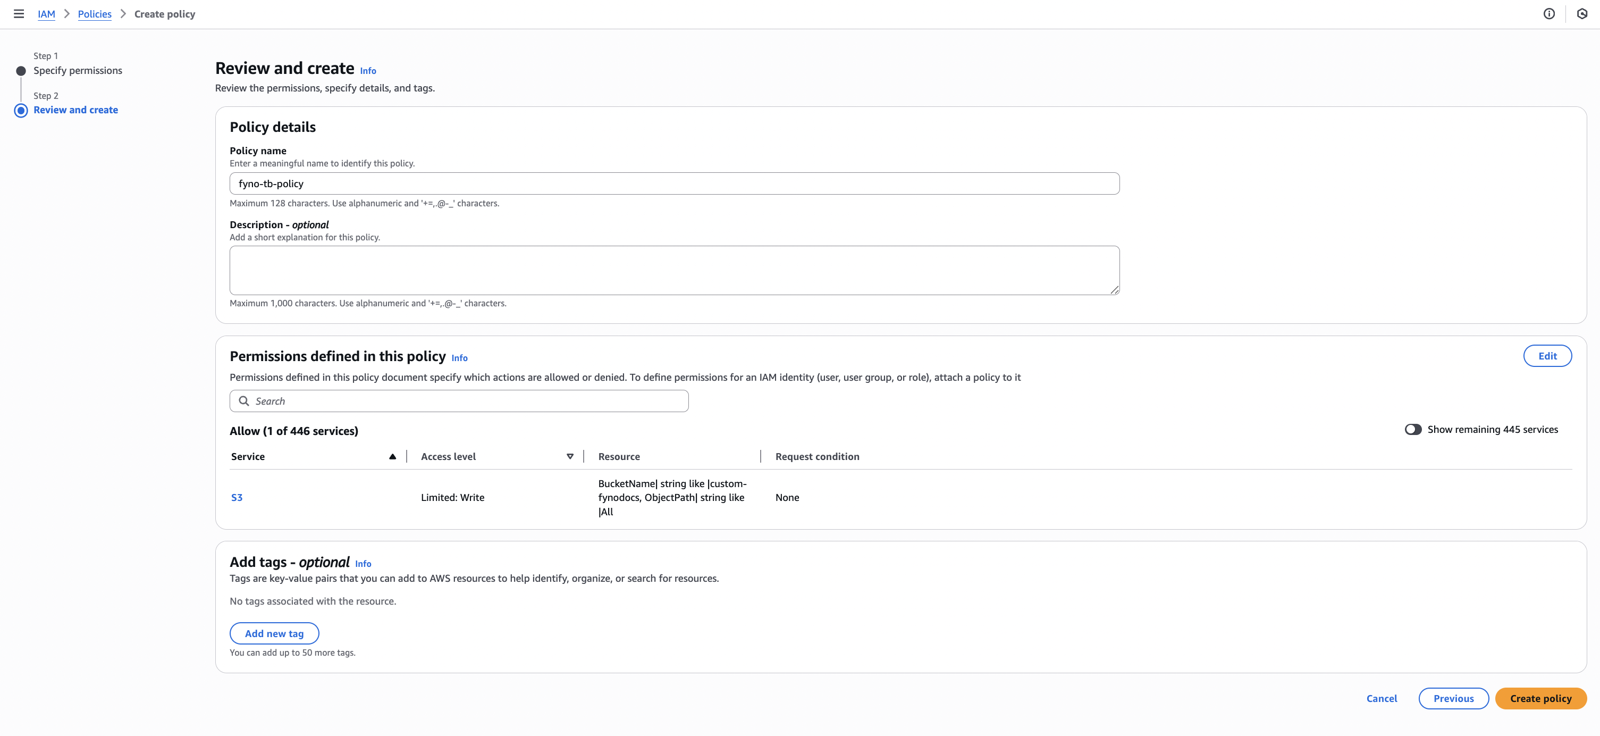Screen dimensions: 1600x736
Task: Click Add new tag button
Action: tap(274, 633)
